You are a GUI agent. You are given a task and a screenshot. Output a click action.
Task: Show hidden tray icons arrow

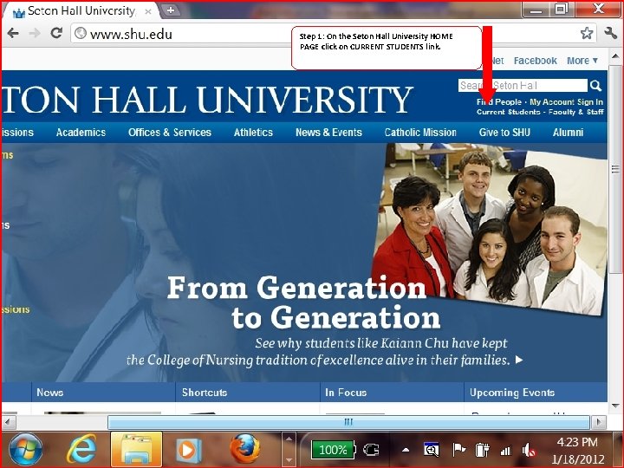pyautogui.click(x=406, y=450)
